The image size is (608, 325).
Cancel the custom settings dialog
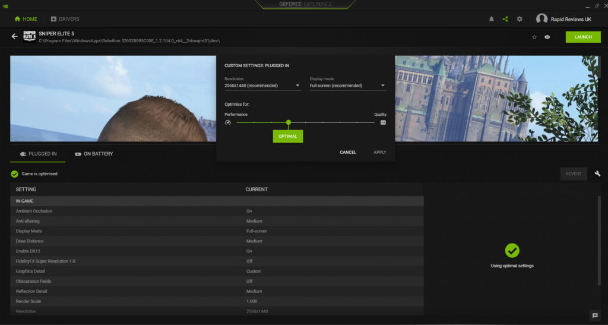(348, 153)
